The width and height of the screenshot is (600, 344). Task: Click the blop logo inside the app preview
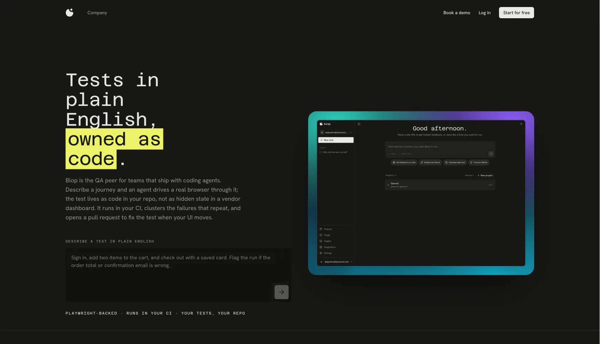click(x=325, y=124)
